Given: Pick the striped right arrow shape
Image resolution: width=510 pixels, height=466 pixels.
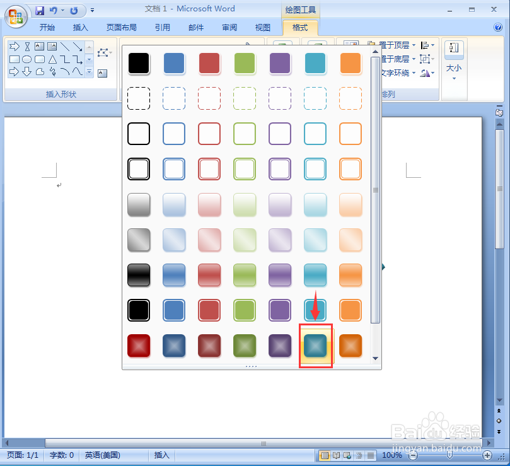Looking at the screenshot, I should 14,47.
